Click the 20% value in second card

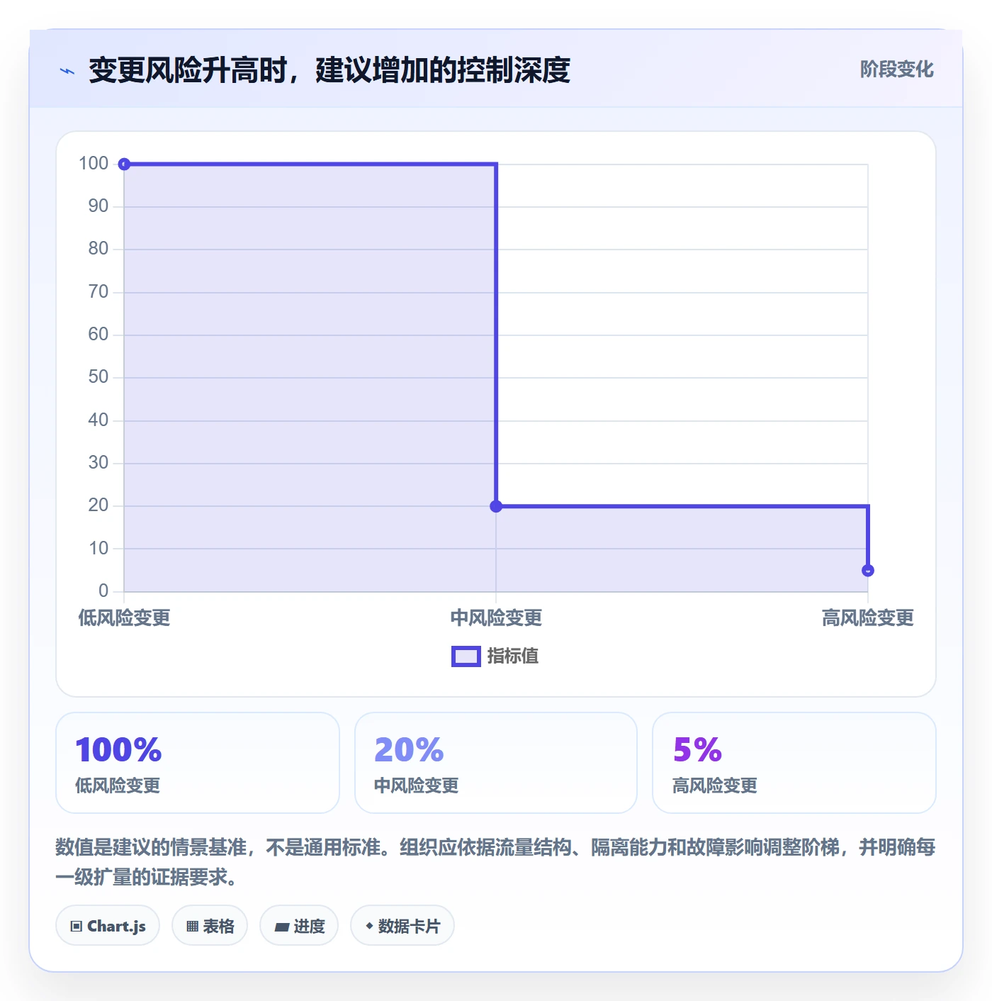click(x=409, y=750)
